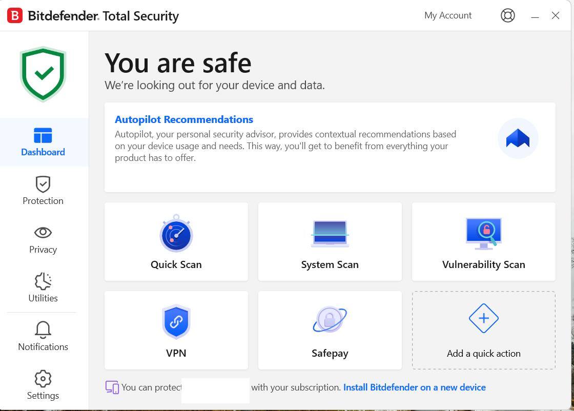View the Notifications panel
574x411 pixels.
43,337
